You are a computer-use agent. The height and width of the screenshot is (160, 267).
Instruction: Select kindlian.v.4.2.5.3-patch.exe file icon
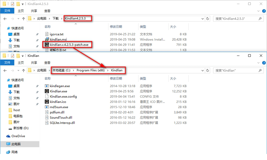47,44
